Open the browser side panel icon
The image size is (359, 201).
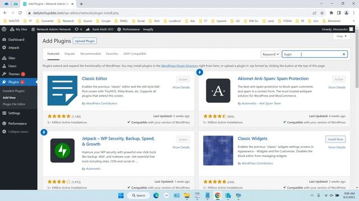click(339, 13)
